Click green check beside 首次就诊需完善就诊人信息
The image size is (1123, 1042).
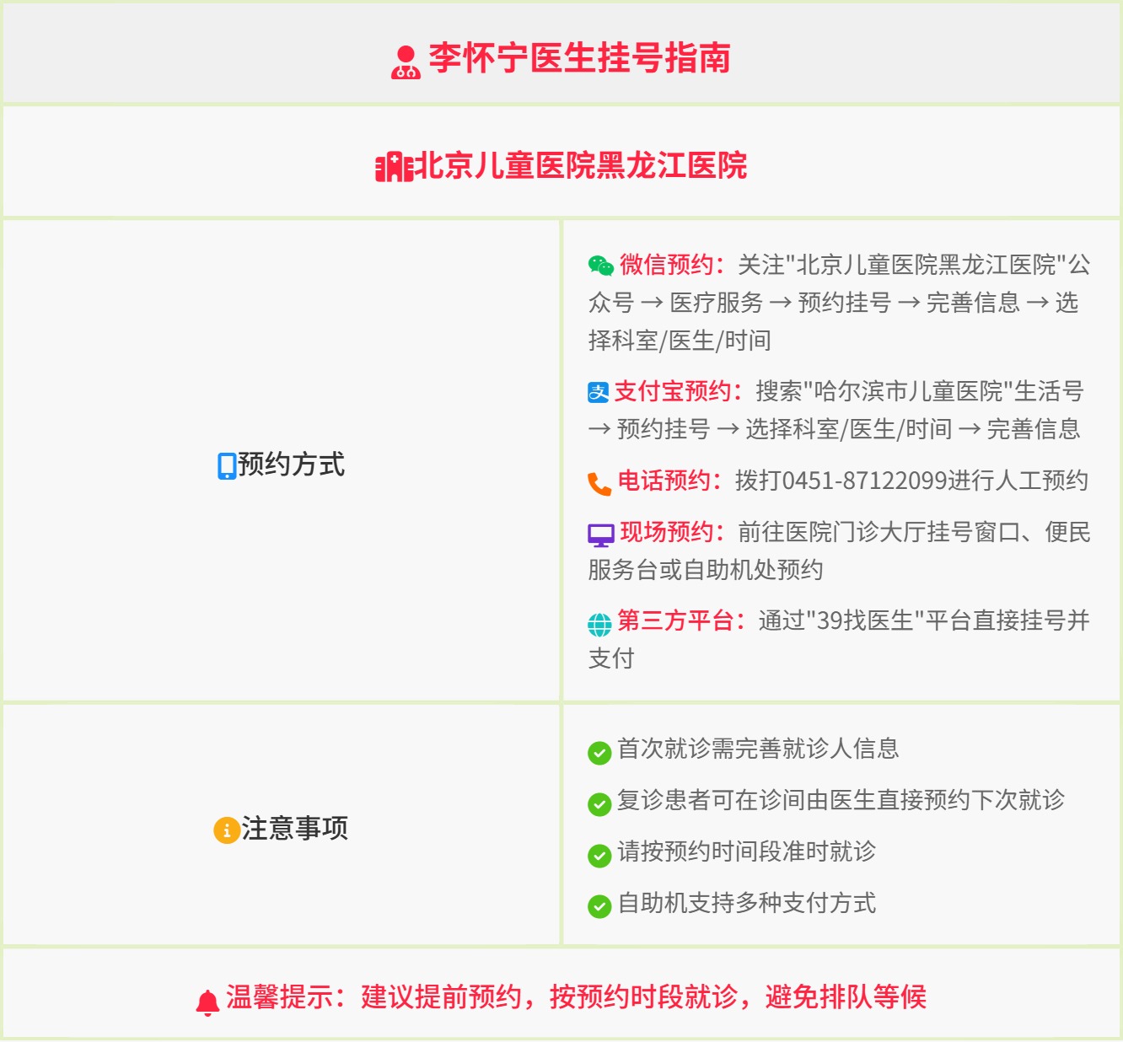point(599,753)
